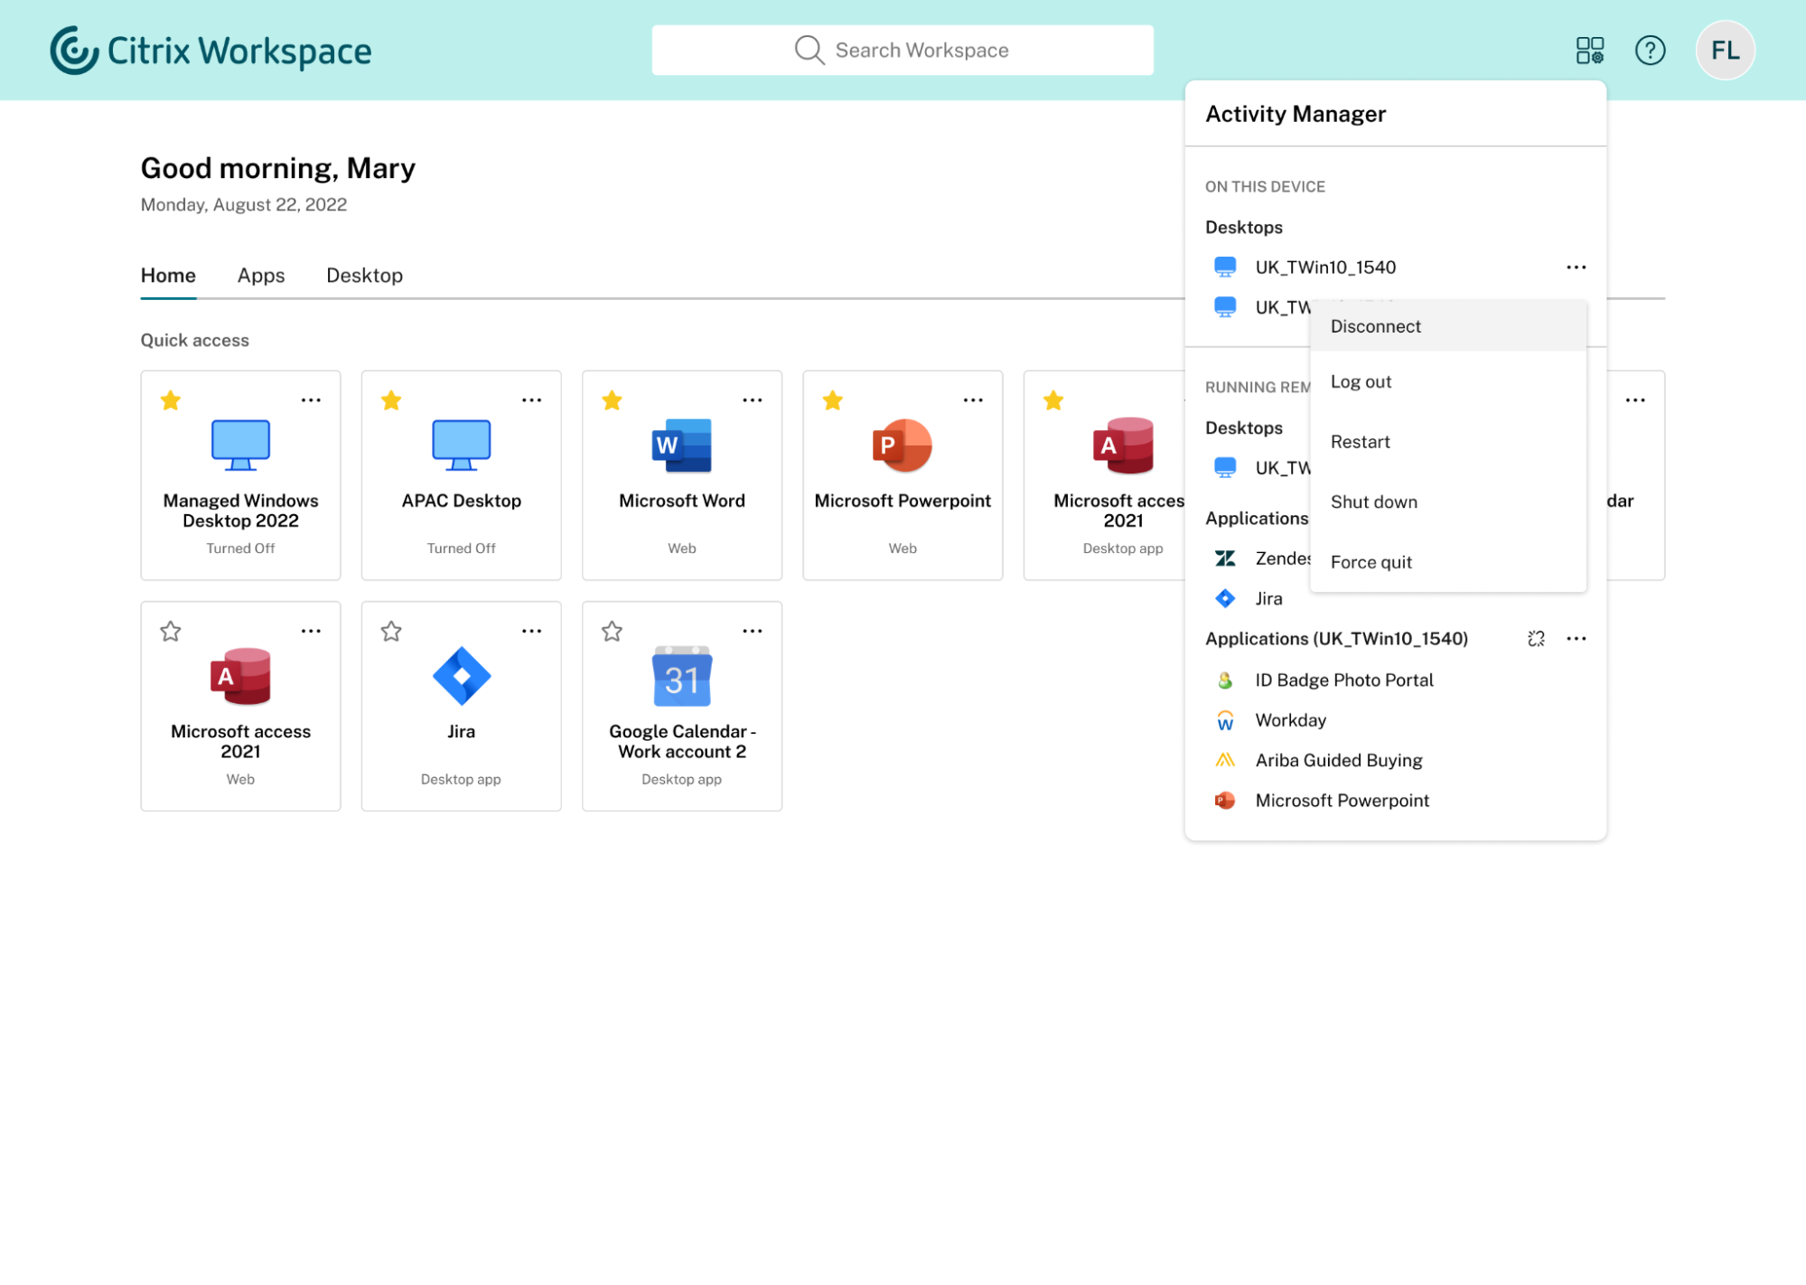This screenshot has height=1285, width=1806.
Task: Choose Force quit in the menu
Action: click(1371, 562)
